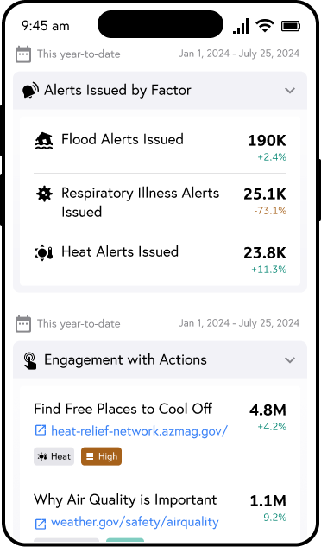Click external link icon before weather.gov URL

pos(41,524)
